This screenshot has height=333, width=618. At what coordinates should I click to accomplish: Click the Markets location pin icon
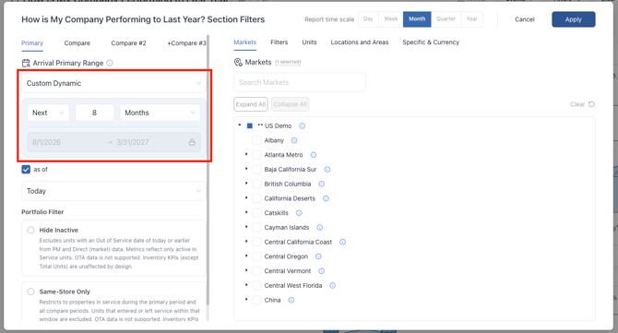[x=238, y=63]
